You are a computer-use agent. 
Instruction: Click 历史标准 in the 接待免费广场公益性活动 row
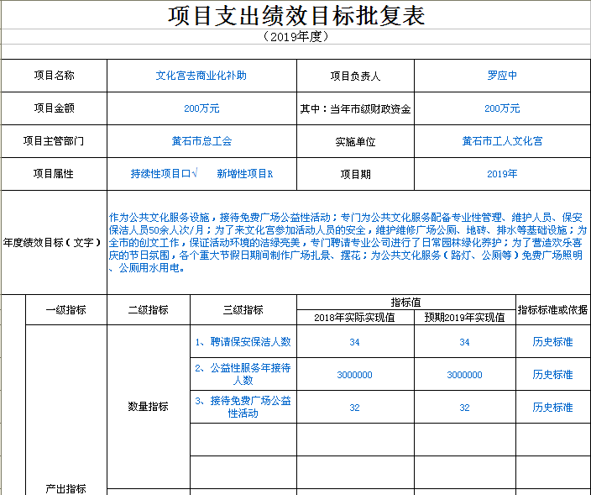[x=552, y=408]
